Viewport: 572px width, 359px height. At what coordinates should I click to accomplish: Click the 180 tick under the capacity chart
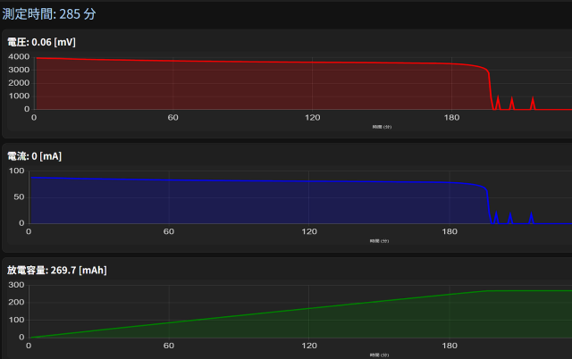[x=450, y=346]
